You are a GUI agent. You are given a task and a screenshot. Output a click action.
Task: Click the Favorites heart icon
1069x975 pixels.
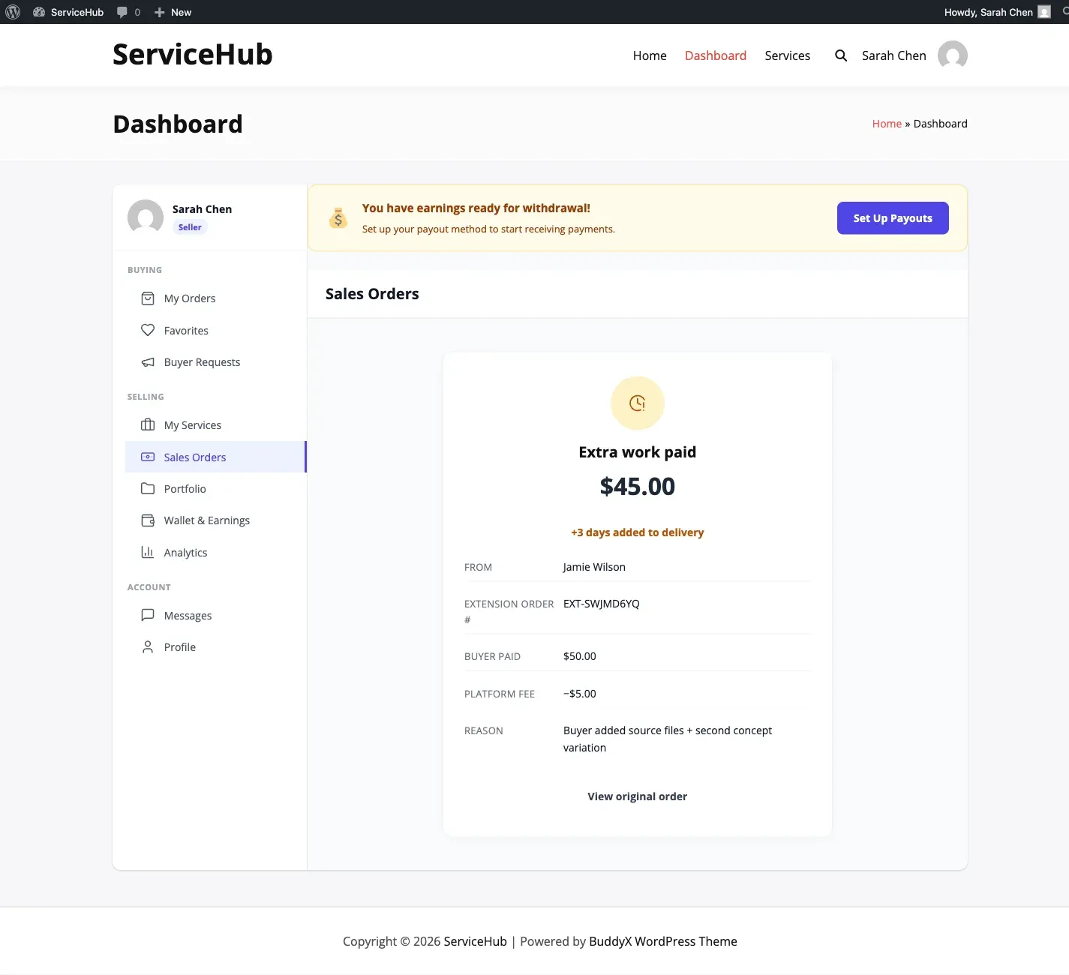[148, 330]
